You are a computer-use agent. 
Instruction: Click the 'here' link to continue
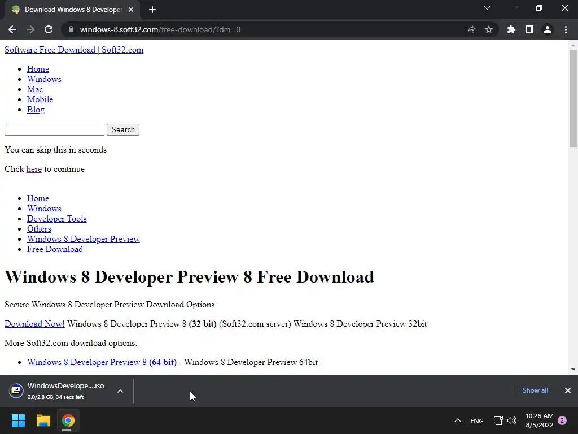(x=34, y=169)
